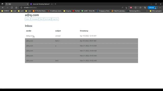The height and width of the screenshot is (91, 163).
Task: Click the Sent button
Action: pos(41,19)
